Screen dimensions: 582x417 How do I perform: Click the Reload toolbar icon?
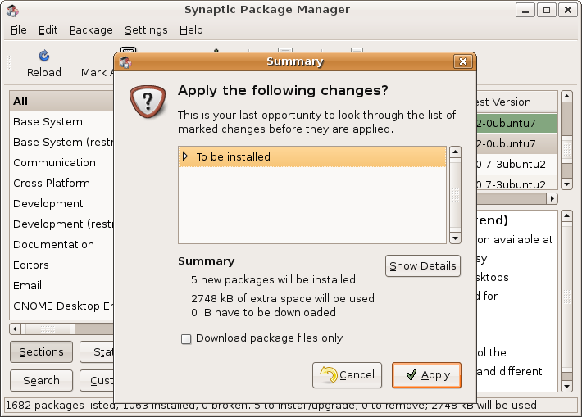click(x=44, y=56)
